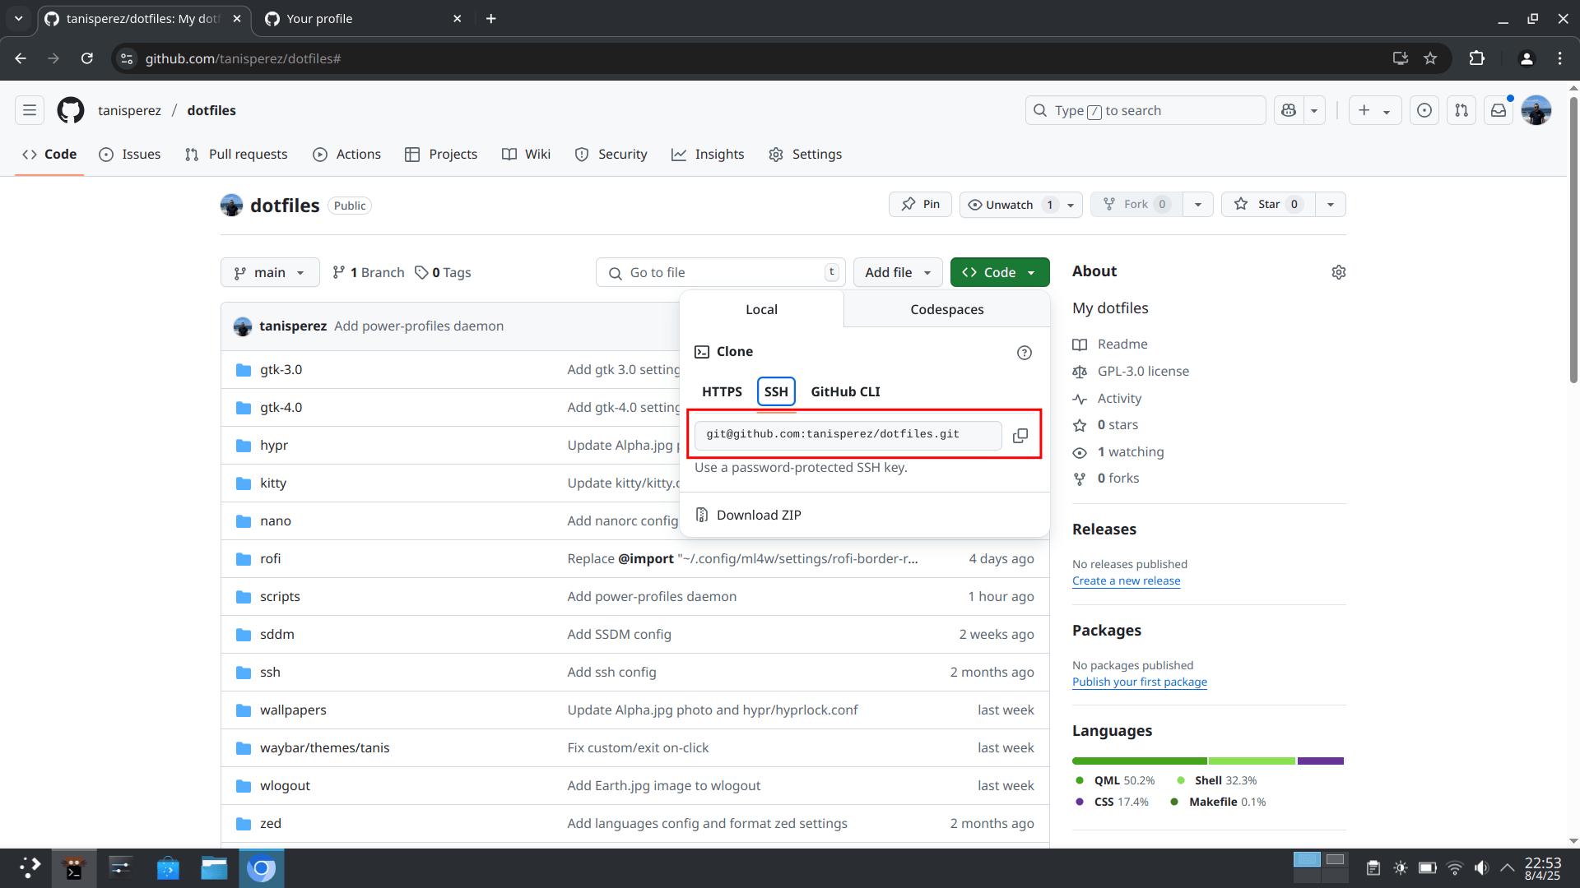Open the main branch dropdown
The width and height of the screenshot is (1580, 888).
coord(269,272)
